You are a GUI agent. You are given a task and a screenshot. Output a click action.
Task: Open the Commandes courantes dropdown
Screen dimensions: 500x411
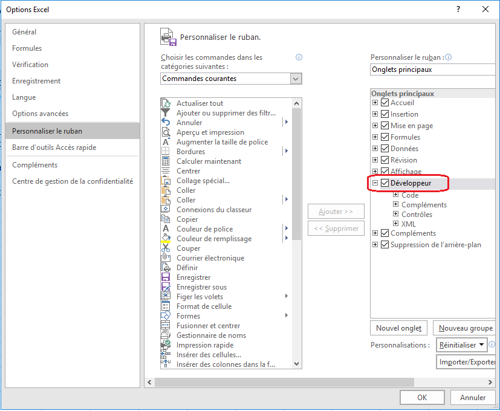(x=296, y=79)
